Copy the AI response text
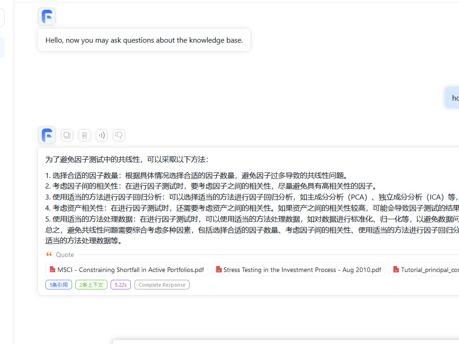The width and height of the screenshot is (459, 344). tap(67, 135)
